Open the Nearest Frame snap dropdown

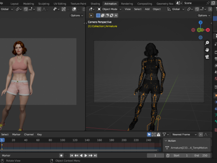(184, 134)
